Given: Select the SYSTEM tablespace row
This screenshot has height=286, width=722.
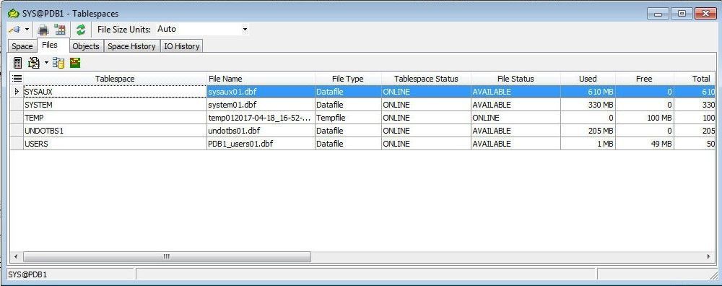Looking at the screenshot, I should pyautogui.click(x=363, y=105).
